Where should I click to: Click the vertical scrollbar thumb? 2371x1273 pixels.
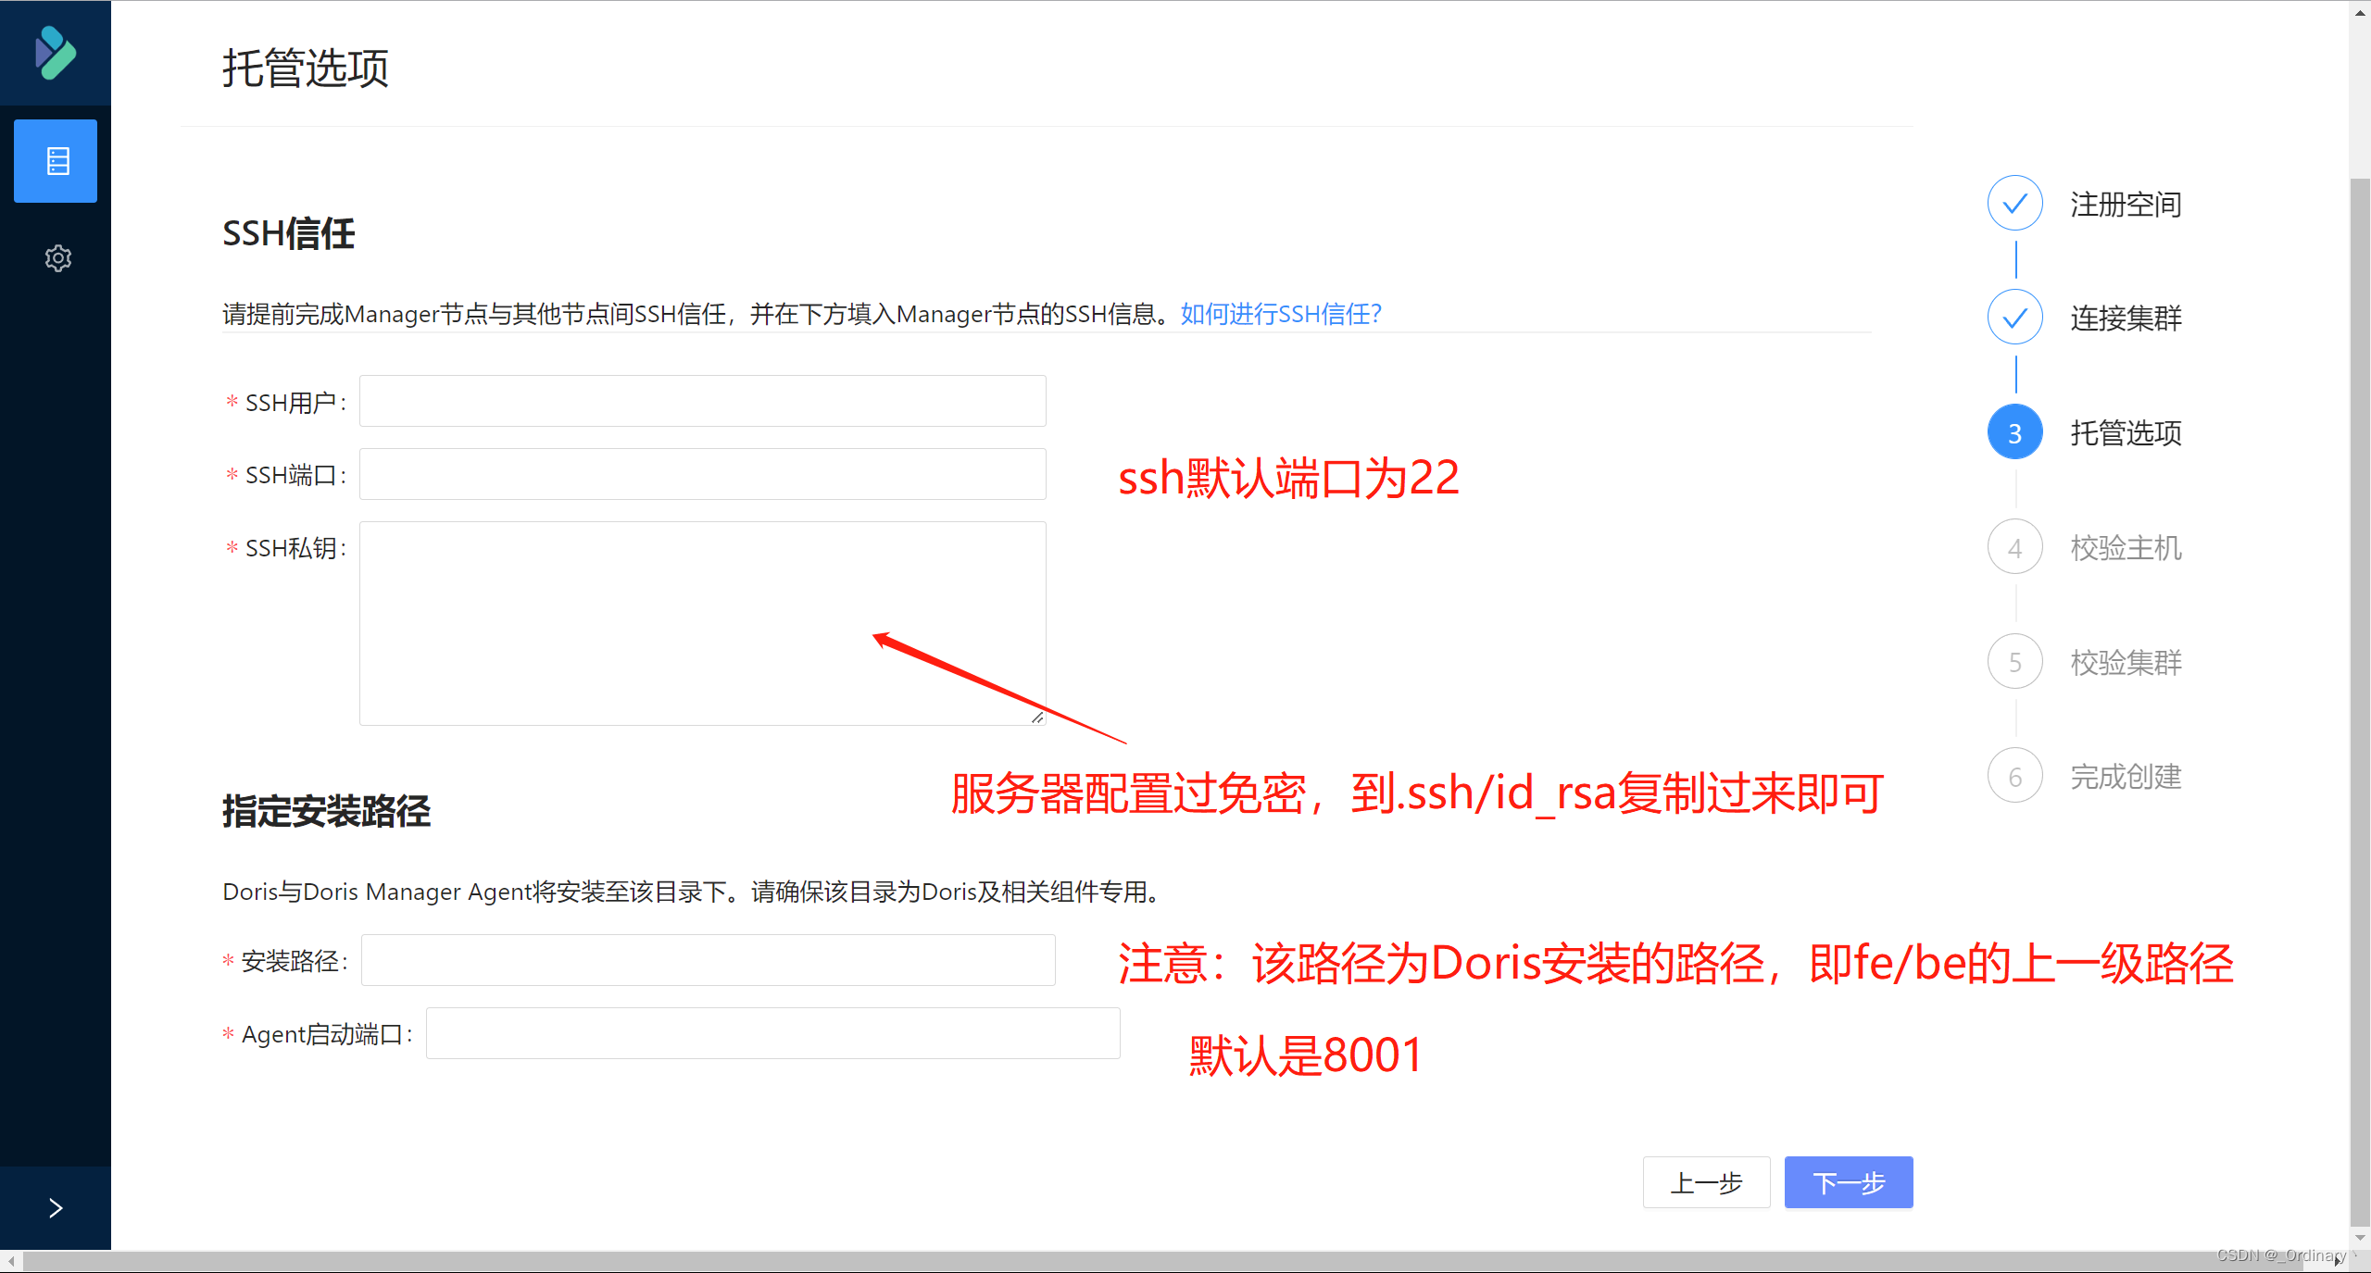coord(2360,704)
